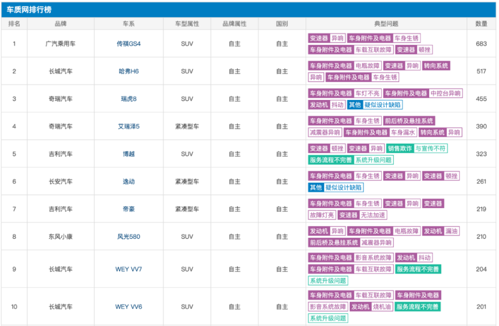Open the 哈弗H6 car series link
The height and width of the screenshot is (326, 499).
[129, 71]
